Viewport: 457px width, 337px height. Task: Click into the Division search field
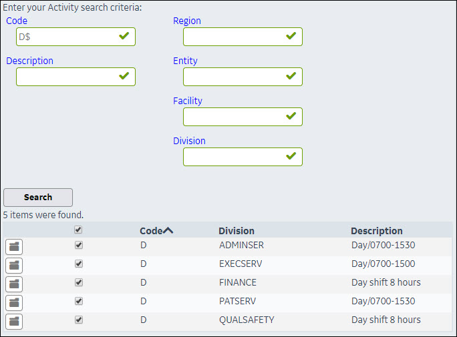[234, 157]
